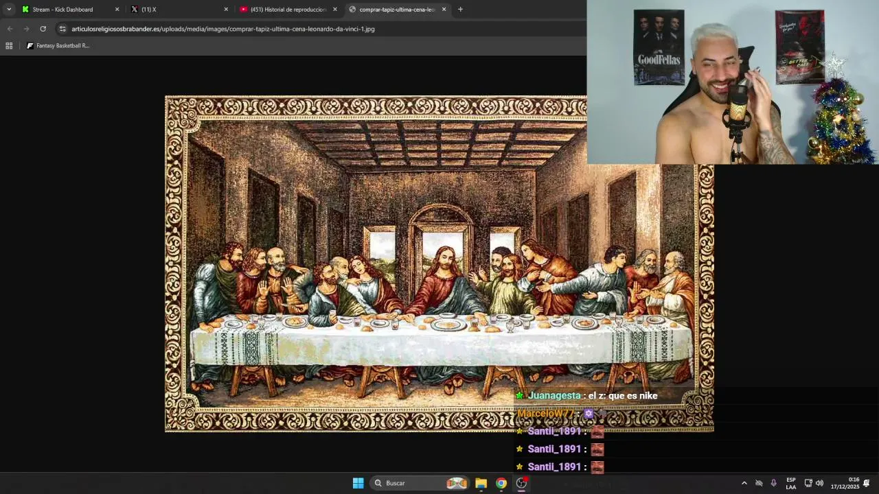Select the comprar-tapiz-ultima-cena tab
Image resolution: width=879 pixels, height=494 pixels.
click(397, 10)
